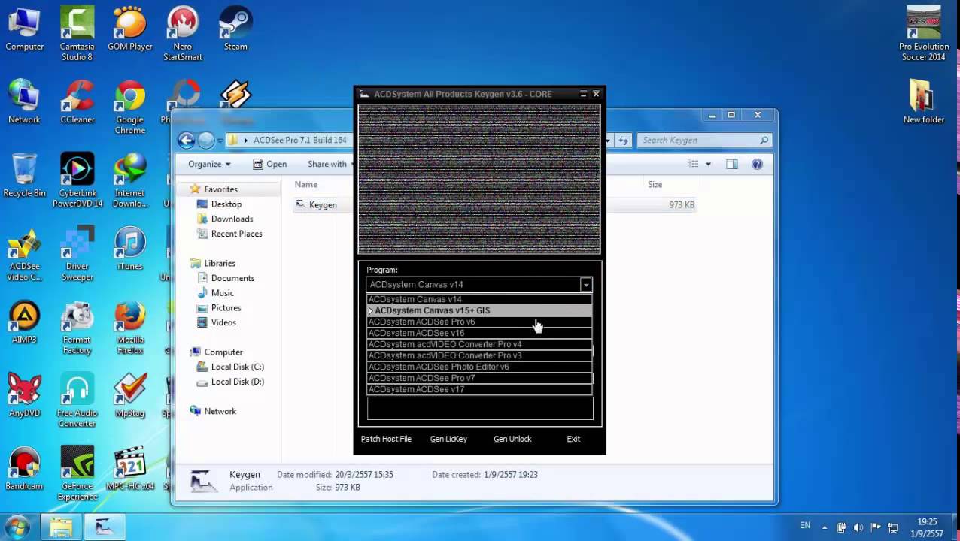Open the Organize menu
Viewport: 960px width, 541px height.
tap(209, 164)
